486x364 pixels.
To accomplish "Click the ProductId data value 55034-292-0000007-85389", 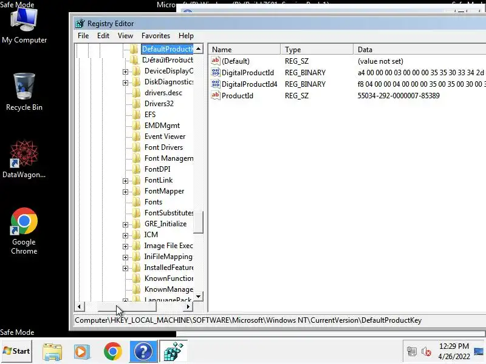I will [x=399, y=95].
